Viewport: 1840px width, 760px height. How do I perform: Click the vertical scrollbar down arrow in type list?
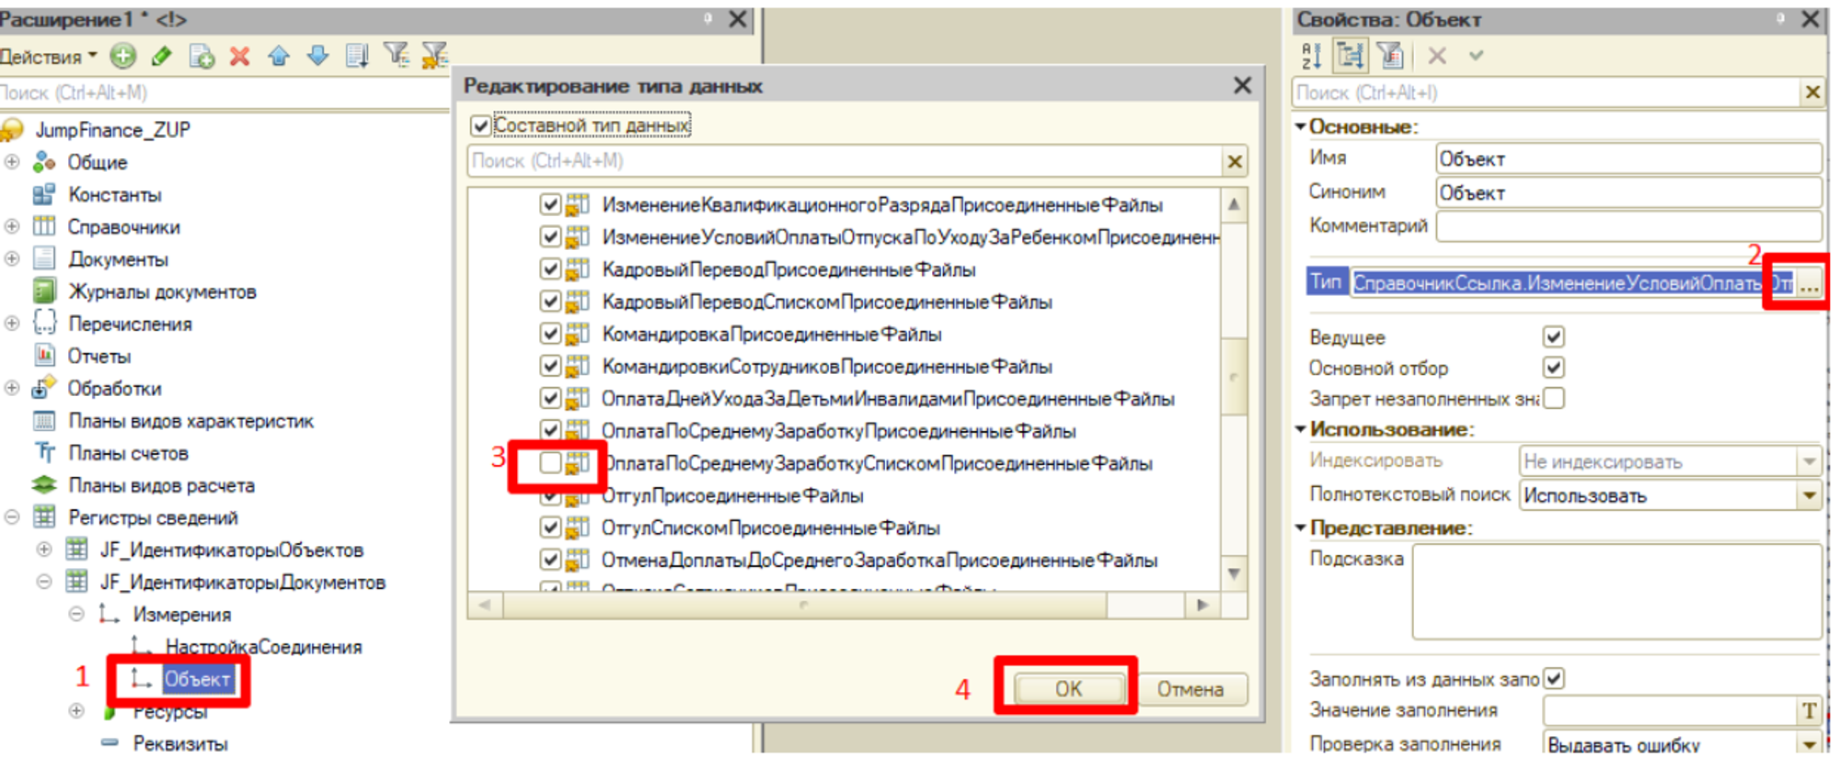click(x=1234, y=574)
